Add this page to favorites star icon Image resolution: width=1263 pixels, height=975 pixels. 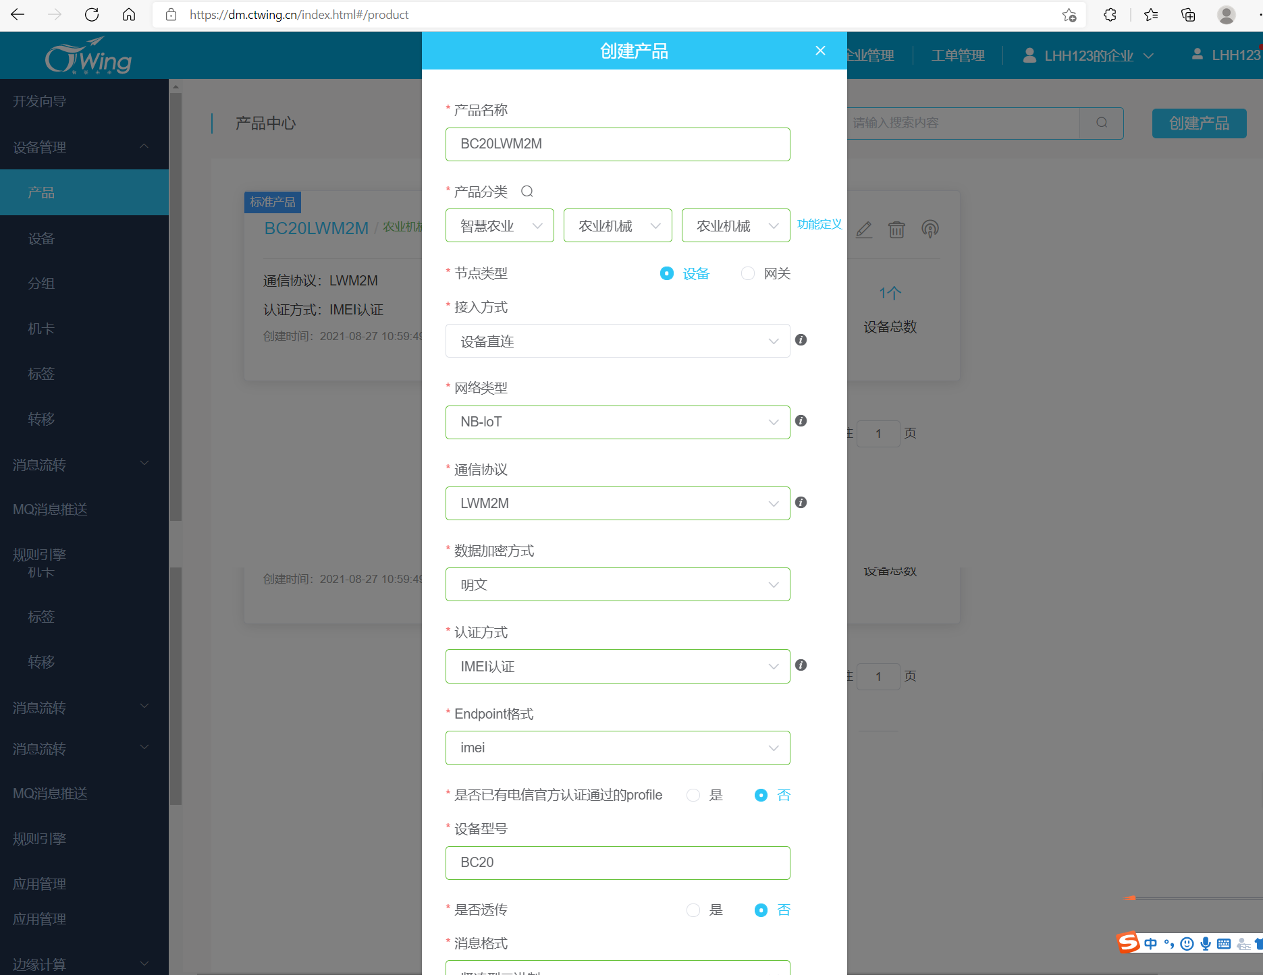(x=1069, y=15)
